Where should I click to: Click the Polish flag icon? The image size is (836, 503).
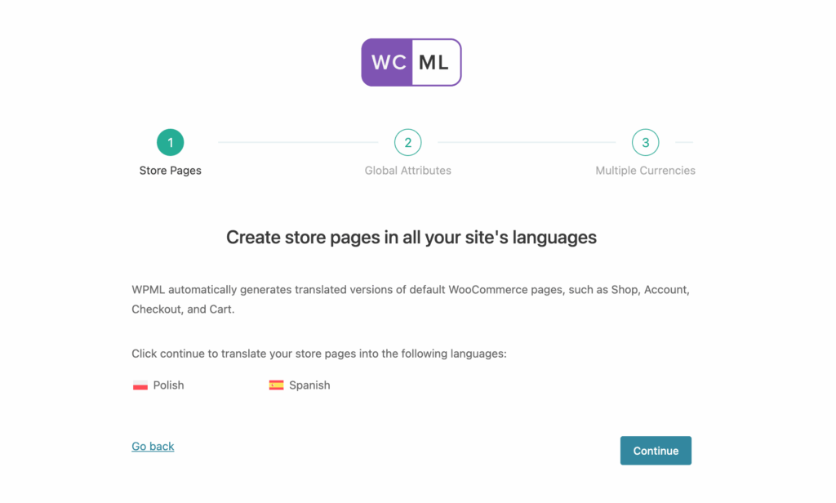(x=140, y=385)
